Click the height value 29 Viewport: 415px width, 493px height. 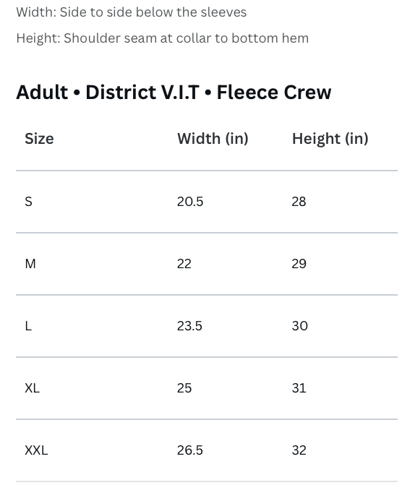click(299, 264)
